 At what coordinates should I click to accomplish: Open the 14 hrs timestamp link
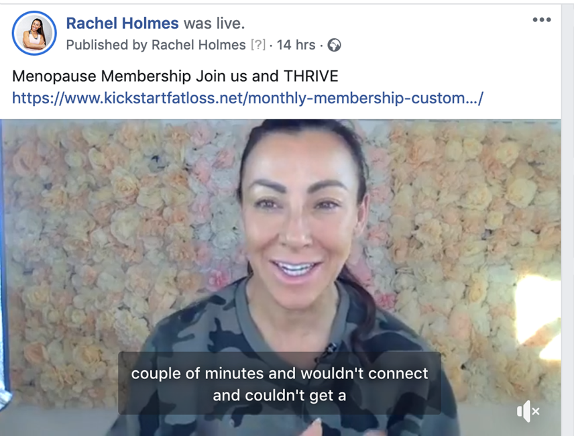(x=296, y=45)
